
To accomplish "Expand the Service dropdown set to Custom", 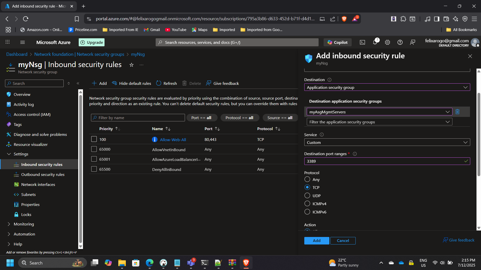I will pyautogui.click(x=387, y=142).
